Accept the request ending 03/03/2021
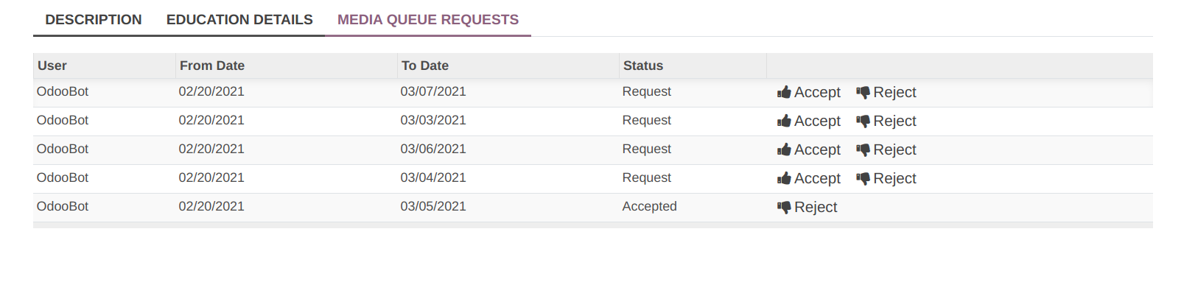The width and height of the screenshot is (1184, 282). pyautogui.click(x=808, y=121)
